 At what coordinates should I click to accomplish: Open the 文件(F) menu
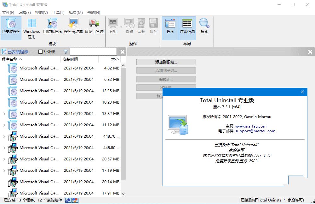click(8, 13)
